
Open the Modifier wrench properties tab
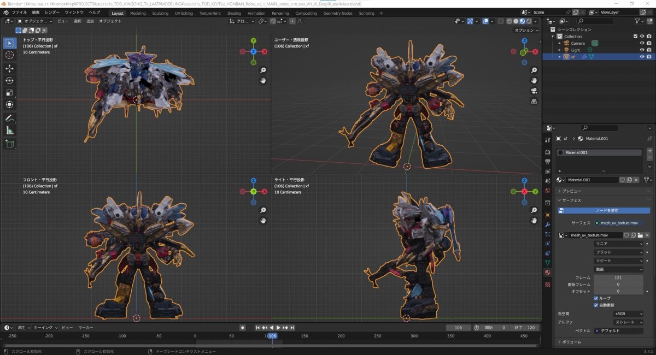pyautogui.click(x=547, y=224)
